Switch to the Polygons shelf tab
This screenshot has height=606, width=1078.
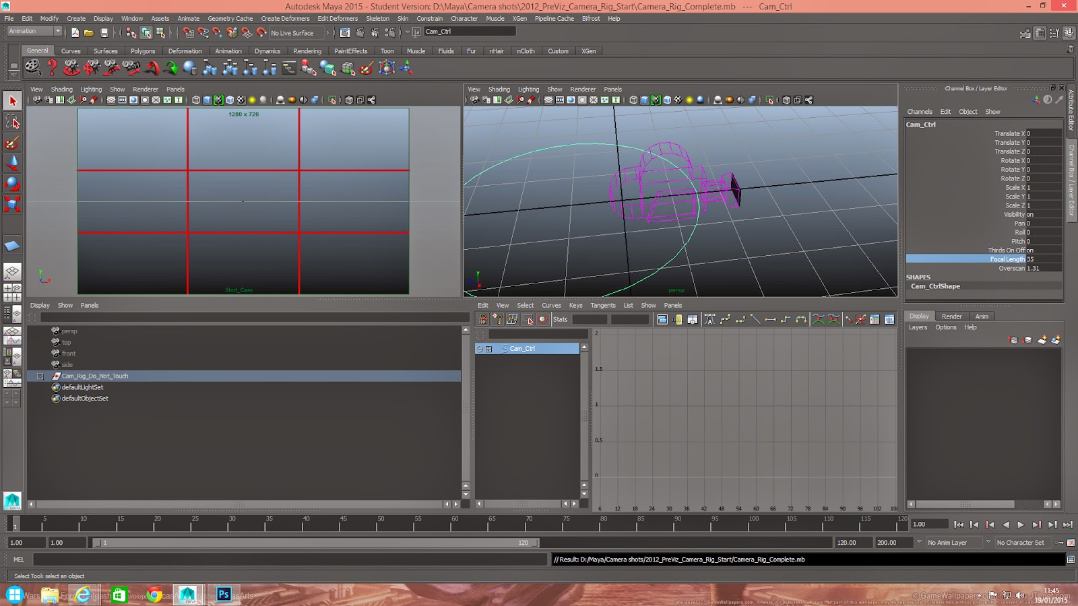143,50
